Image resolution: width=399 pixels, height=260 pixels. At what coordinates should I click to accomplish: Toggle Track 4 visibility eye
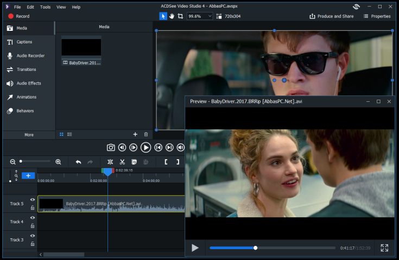coord(33,218)
